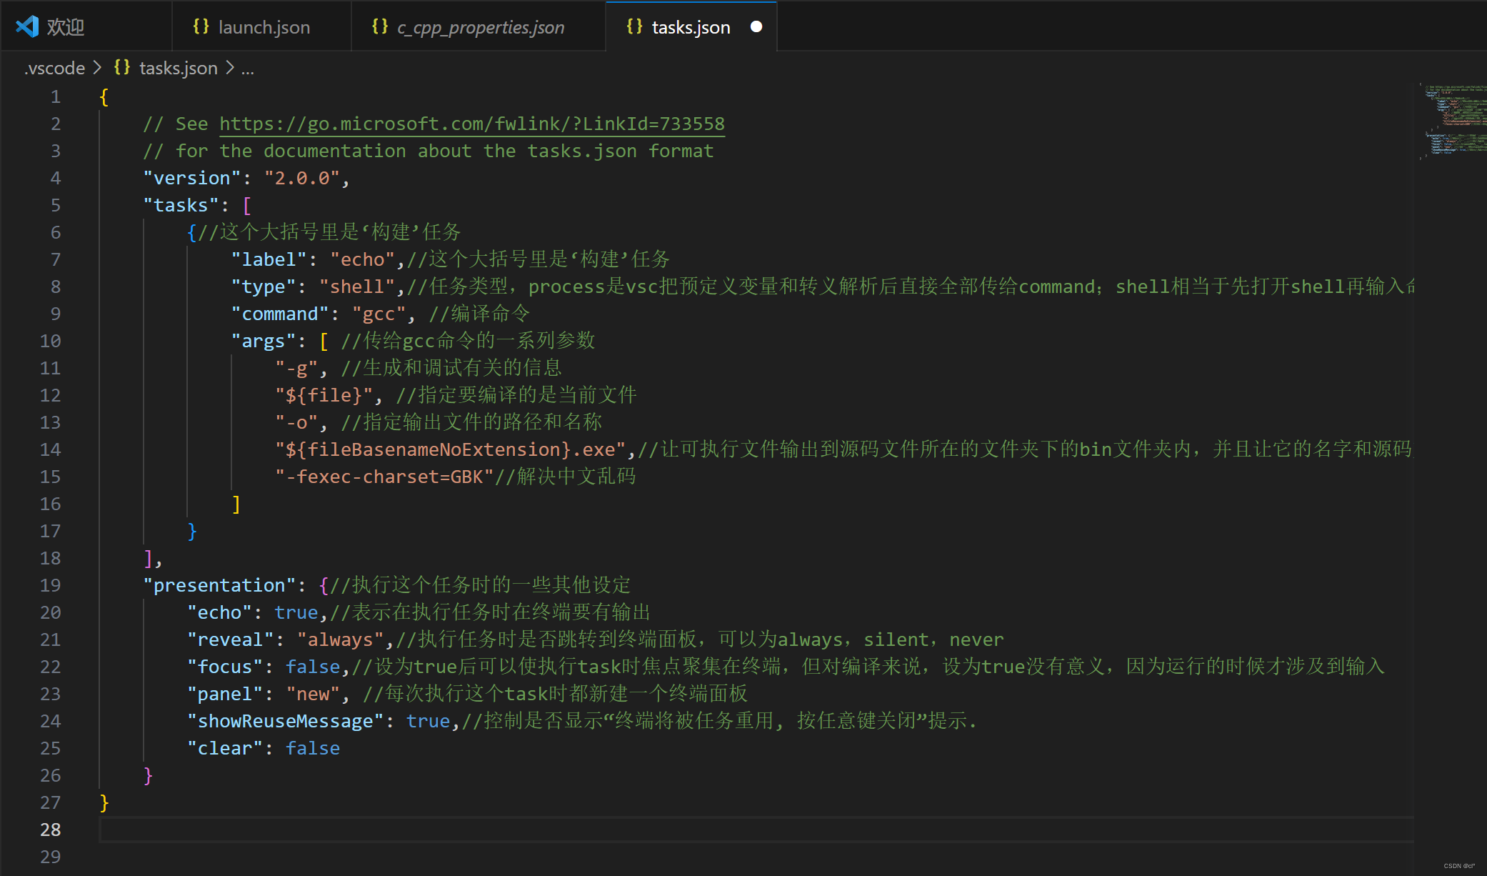This screenshot has width=1487, height=876.
Task: Click the "showReuseMessage" property name
Action: tap(285, 721)
